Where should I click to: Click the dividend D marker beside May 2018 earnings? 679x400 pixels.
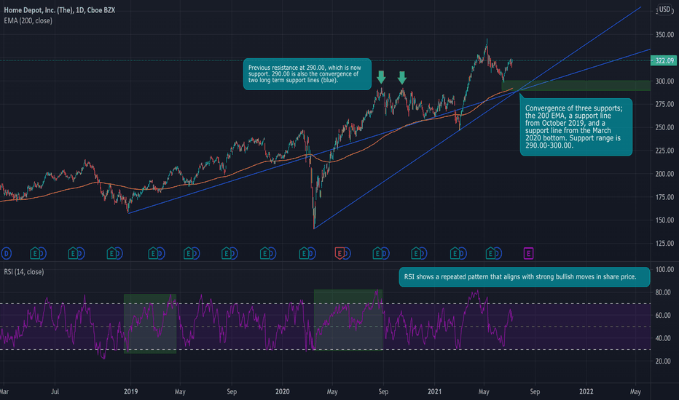42,253
